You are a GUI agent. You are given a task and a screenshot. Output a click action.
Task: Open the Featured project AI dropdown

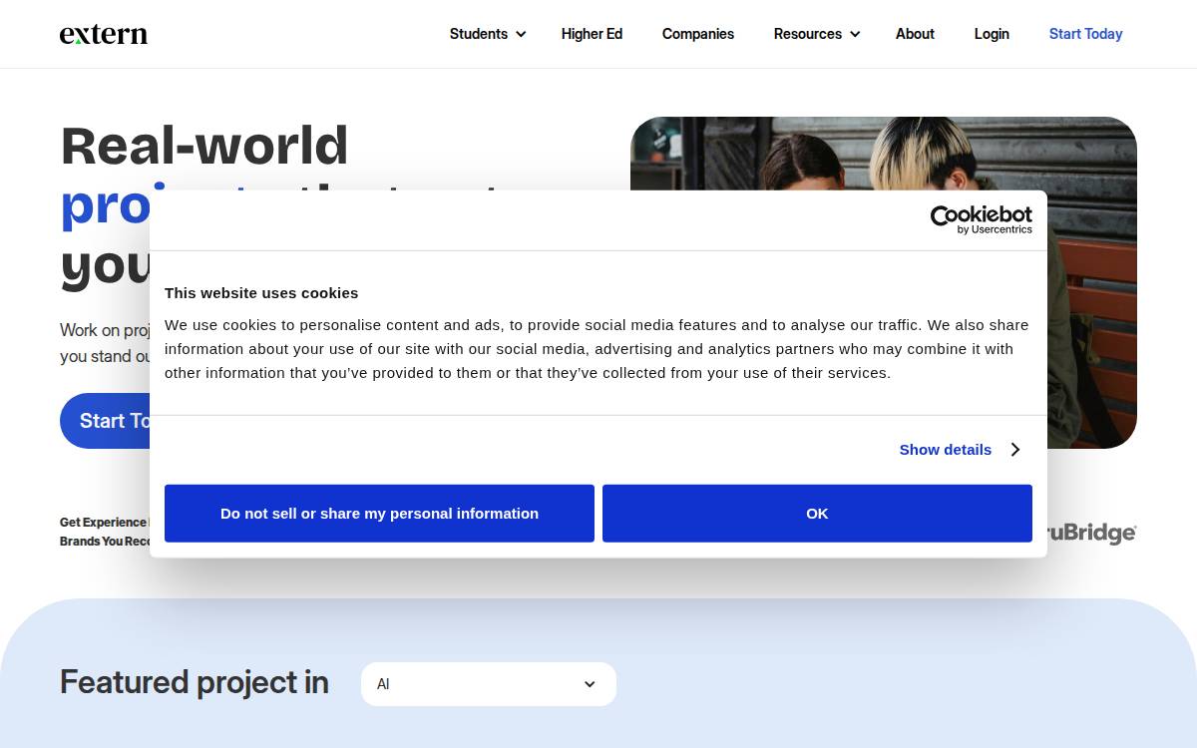489,684
